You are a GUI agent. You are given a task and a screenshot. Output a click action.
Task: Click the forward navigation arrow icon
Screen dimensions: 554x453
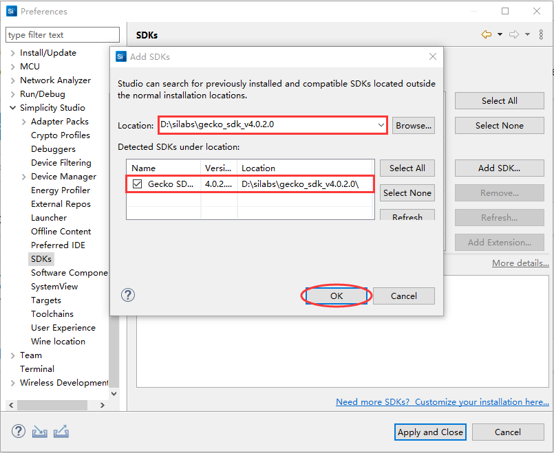click(x=514, y=34)
